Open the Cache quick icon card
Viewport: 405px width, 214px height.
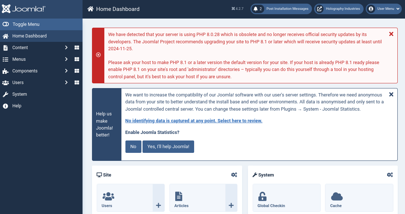[x=359, y=198]
